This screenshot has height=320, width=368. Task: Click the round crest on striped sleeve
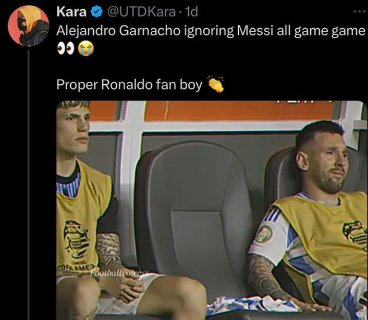pos(264,234)
